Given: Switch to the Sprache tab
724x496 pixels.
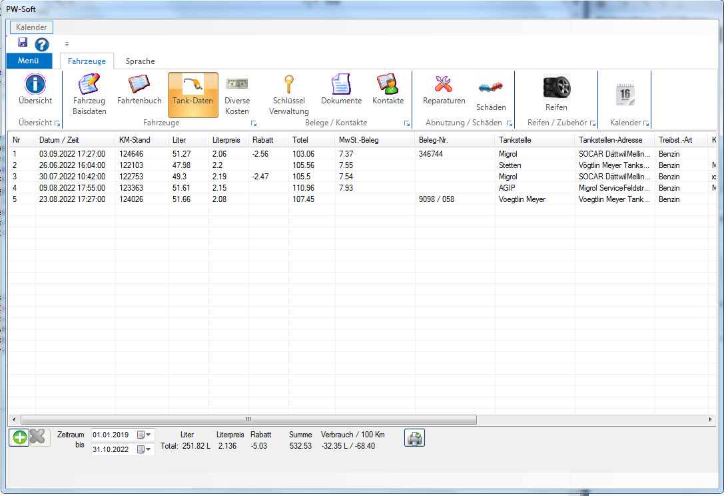Looking at the screenshot, I should [140, 61].
